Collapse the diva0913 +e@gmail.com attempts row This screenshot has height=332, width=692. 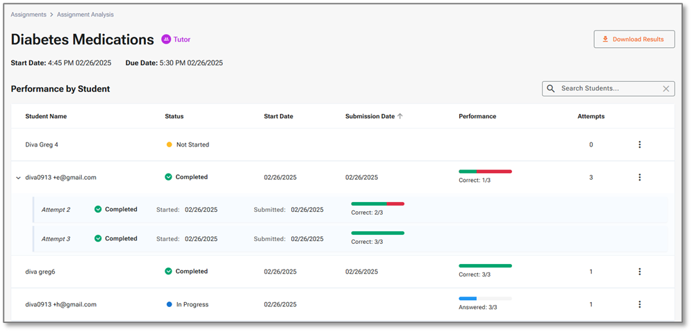coord(18,178)
